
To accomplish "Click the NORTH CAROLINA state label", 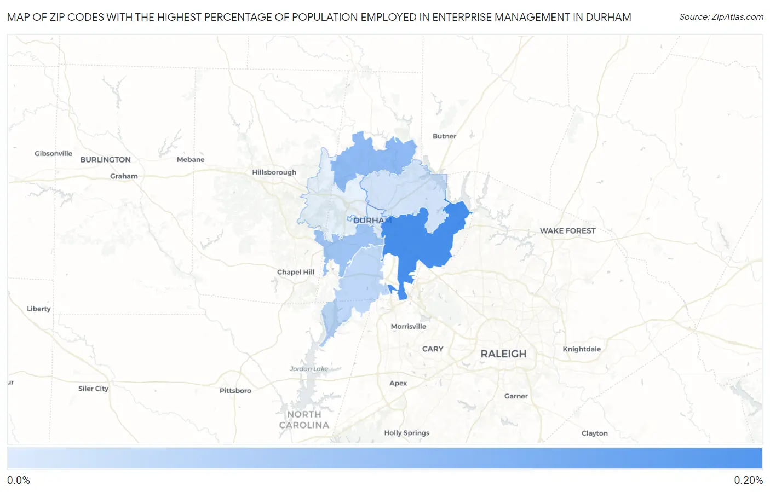I will pyautogui.click(x=304, y=420).
